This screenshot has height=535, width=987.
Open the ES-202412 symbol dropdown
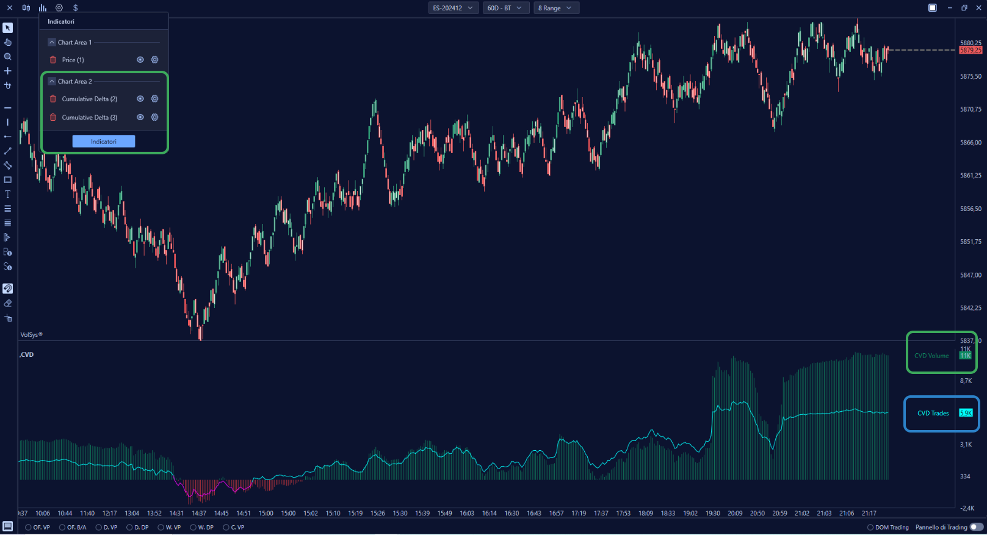tap(454, 8)
